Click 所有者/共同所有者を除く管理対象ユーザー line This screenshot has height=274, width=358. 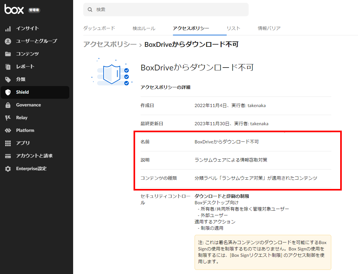(244, 209)
